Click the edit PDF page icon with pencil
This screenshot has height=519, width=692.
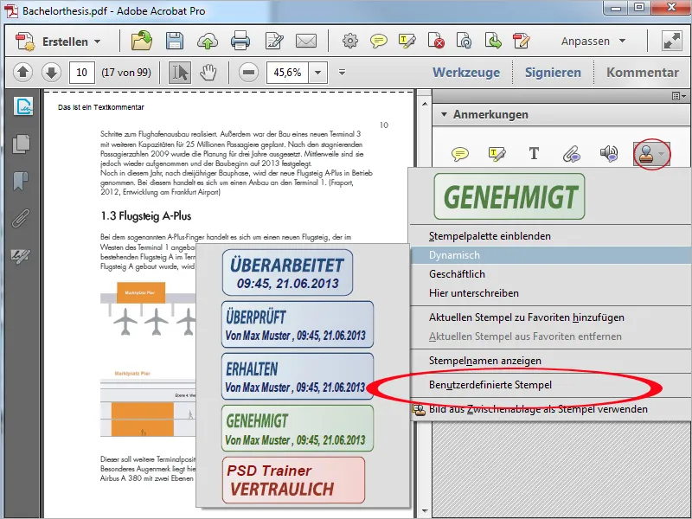522,41
